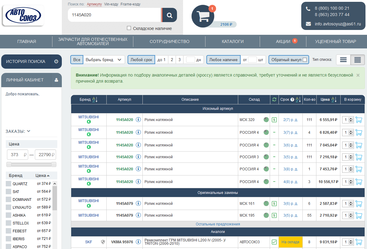Click the search history clock icon
Screen dimensions: 367x249
point(56,61)
